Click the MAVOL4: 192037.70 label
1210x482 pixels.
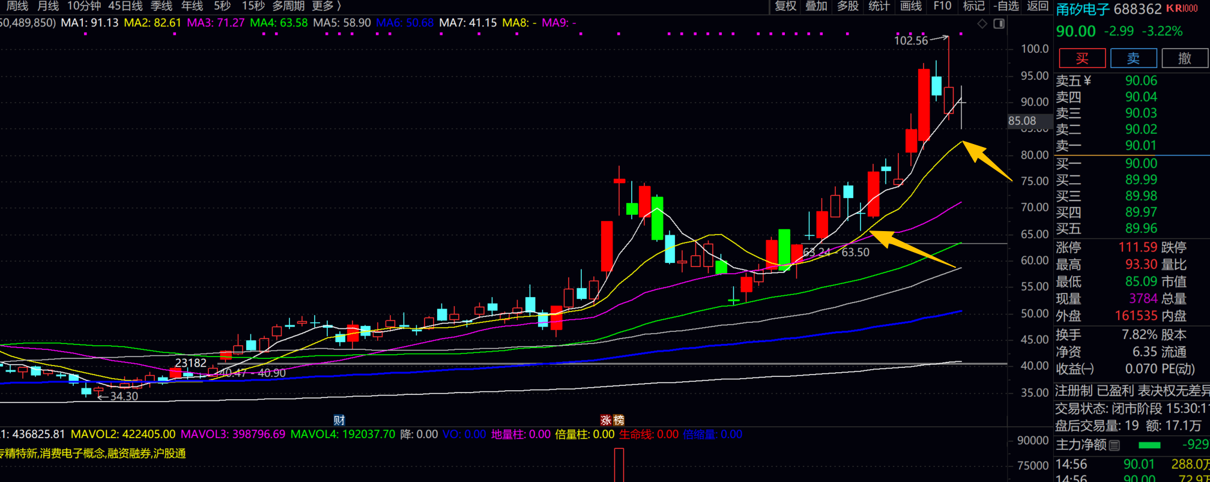[343, 434]
